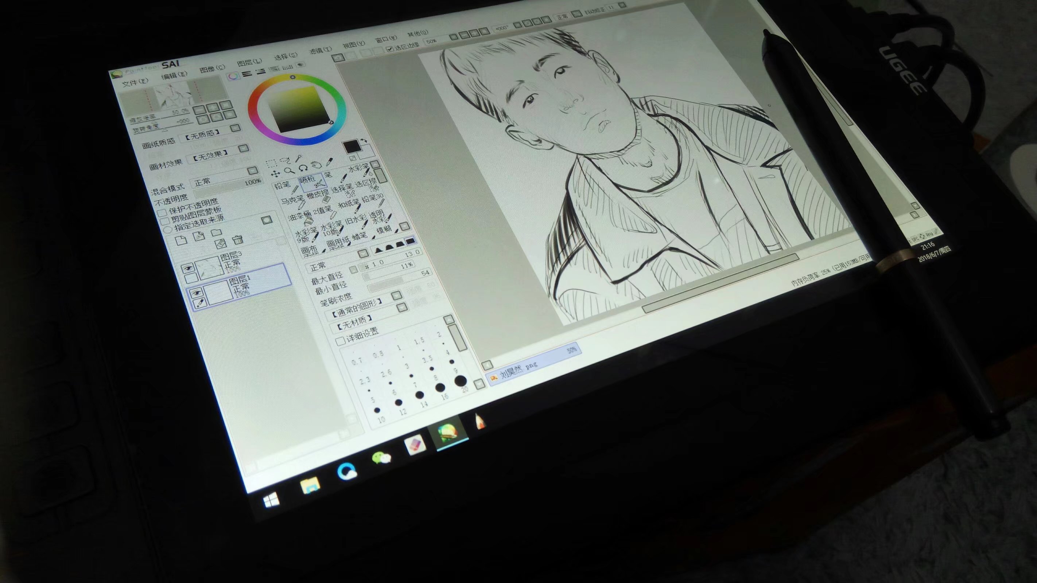
Task: Open the 文件(F) menu
Action: coord(135,83)
